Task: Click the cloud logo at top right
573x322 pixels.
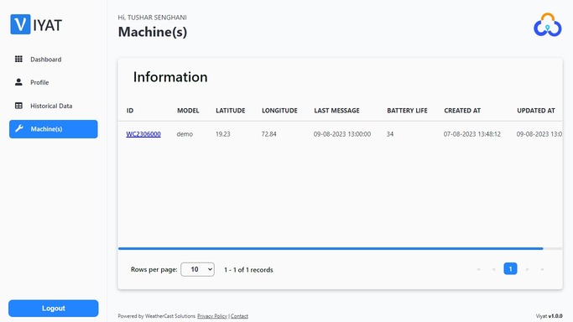Action: [x=548, y=25]
